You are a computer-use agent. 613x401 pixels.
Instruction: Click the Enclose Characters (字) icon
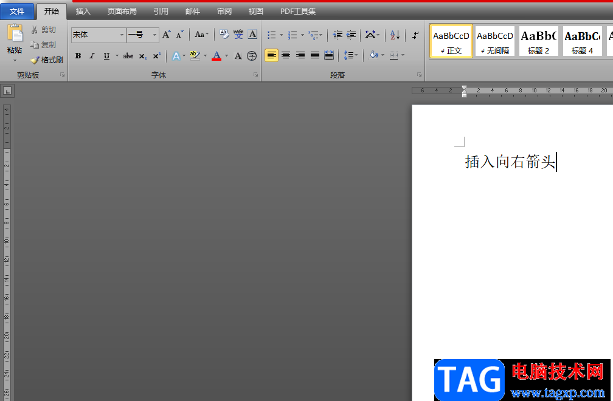[252, 56]
